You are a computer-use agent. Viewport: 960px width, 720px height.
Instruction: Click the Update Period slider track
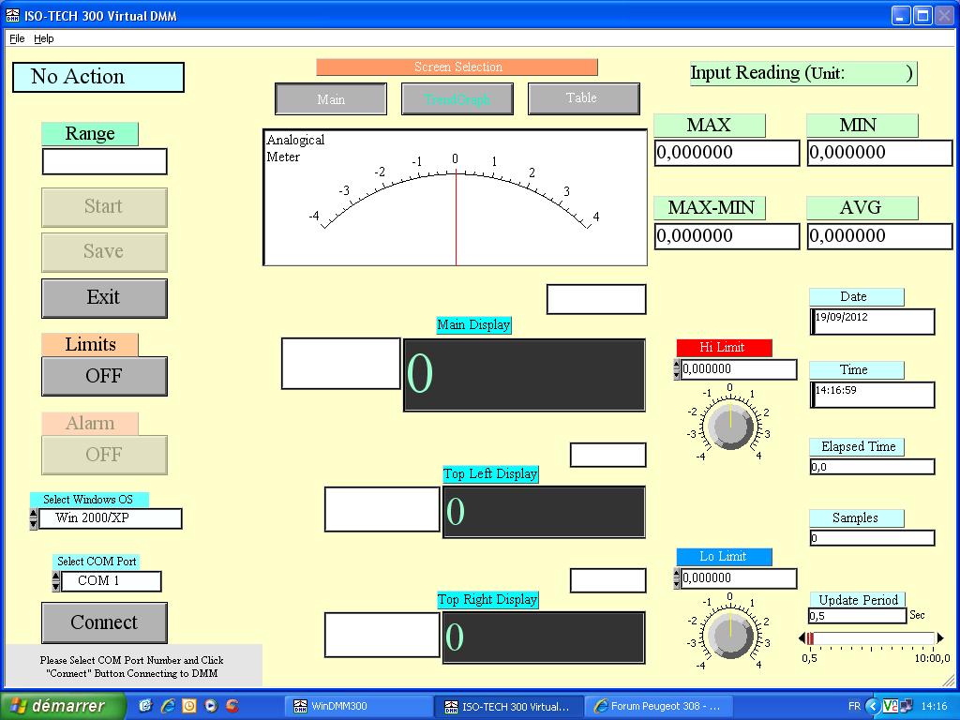tap(872, 638)
